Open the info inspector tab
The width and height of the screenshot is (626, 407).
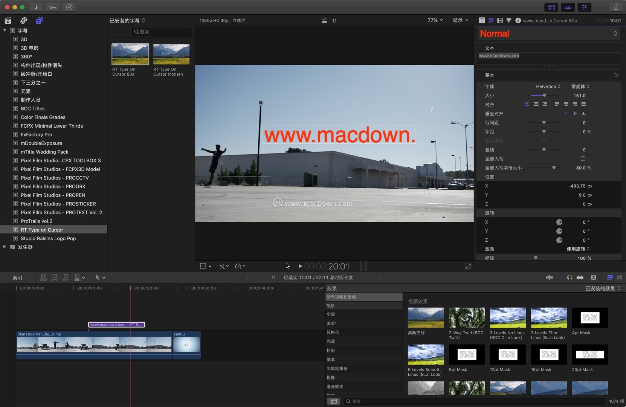coord(518,20)
